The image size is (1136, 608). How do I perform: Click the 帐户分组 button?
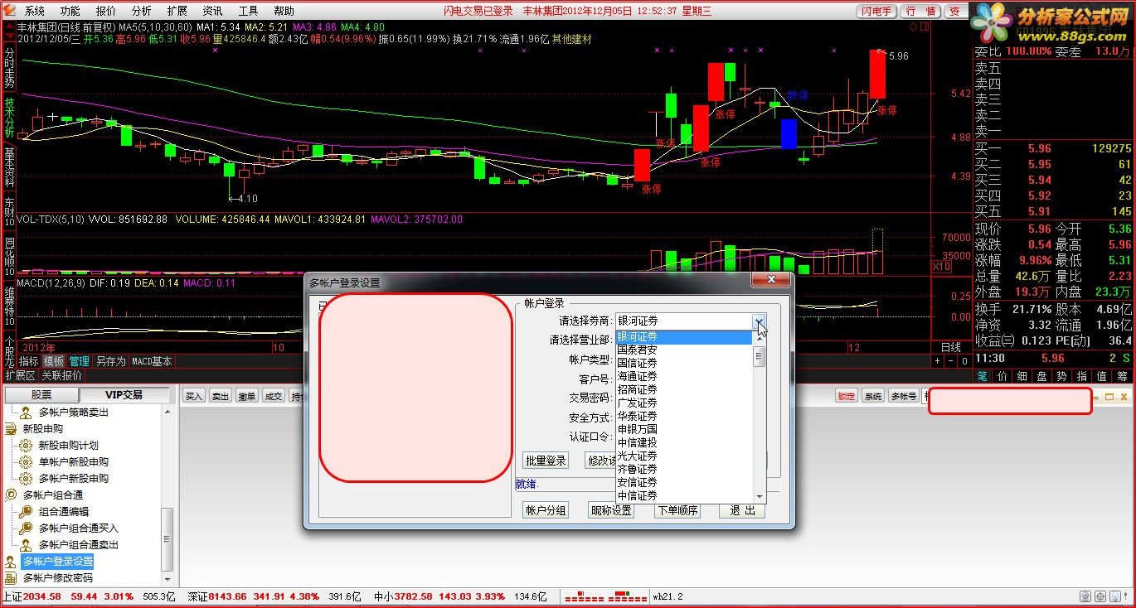[x=546, y=511]
